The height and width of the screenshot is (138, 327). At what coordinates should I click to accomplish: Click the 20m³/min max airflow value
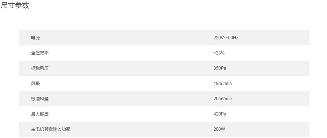coord(222,99)
